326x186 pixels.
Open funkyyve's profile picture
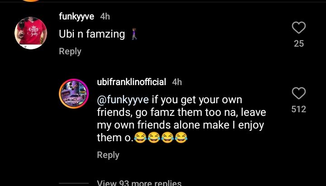31,33
